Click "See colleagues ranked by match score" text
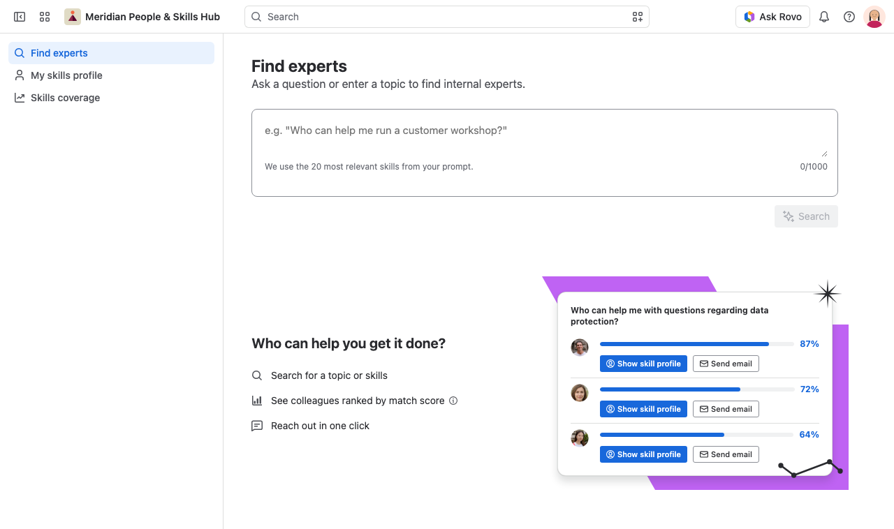 click(358, 401)
